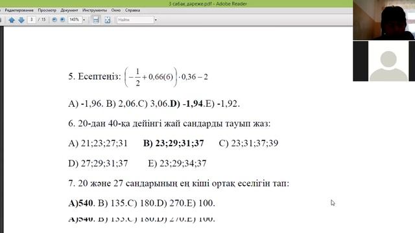Click the total pages label "/ 15"
The width and height of the screenshot is (415, 233).
tap(41, 19)
